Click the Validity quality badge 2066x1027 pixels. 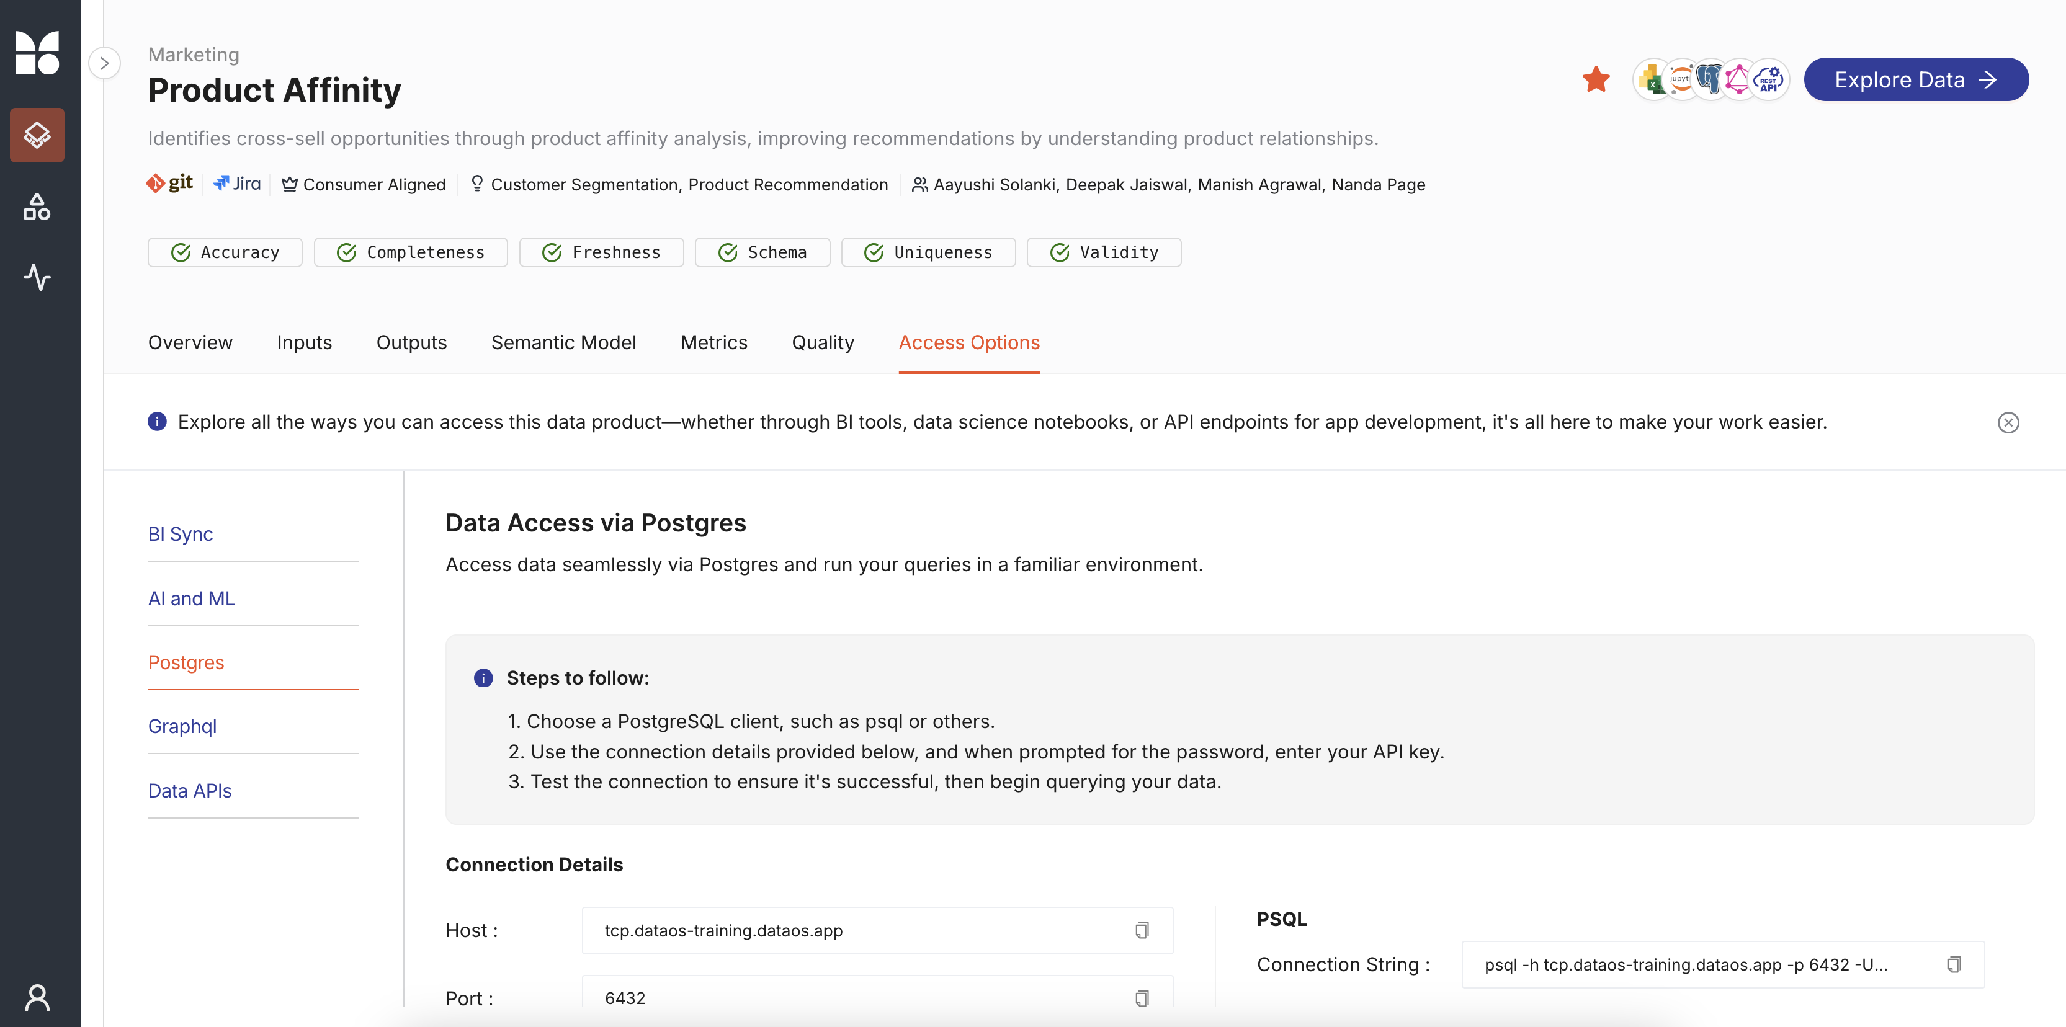click(x=1104, y=252)
